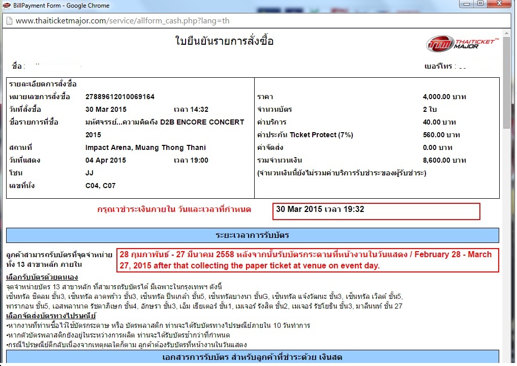Click the total amount 8,600.00 บาท

[444, 160]
